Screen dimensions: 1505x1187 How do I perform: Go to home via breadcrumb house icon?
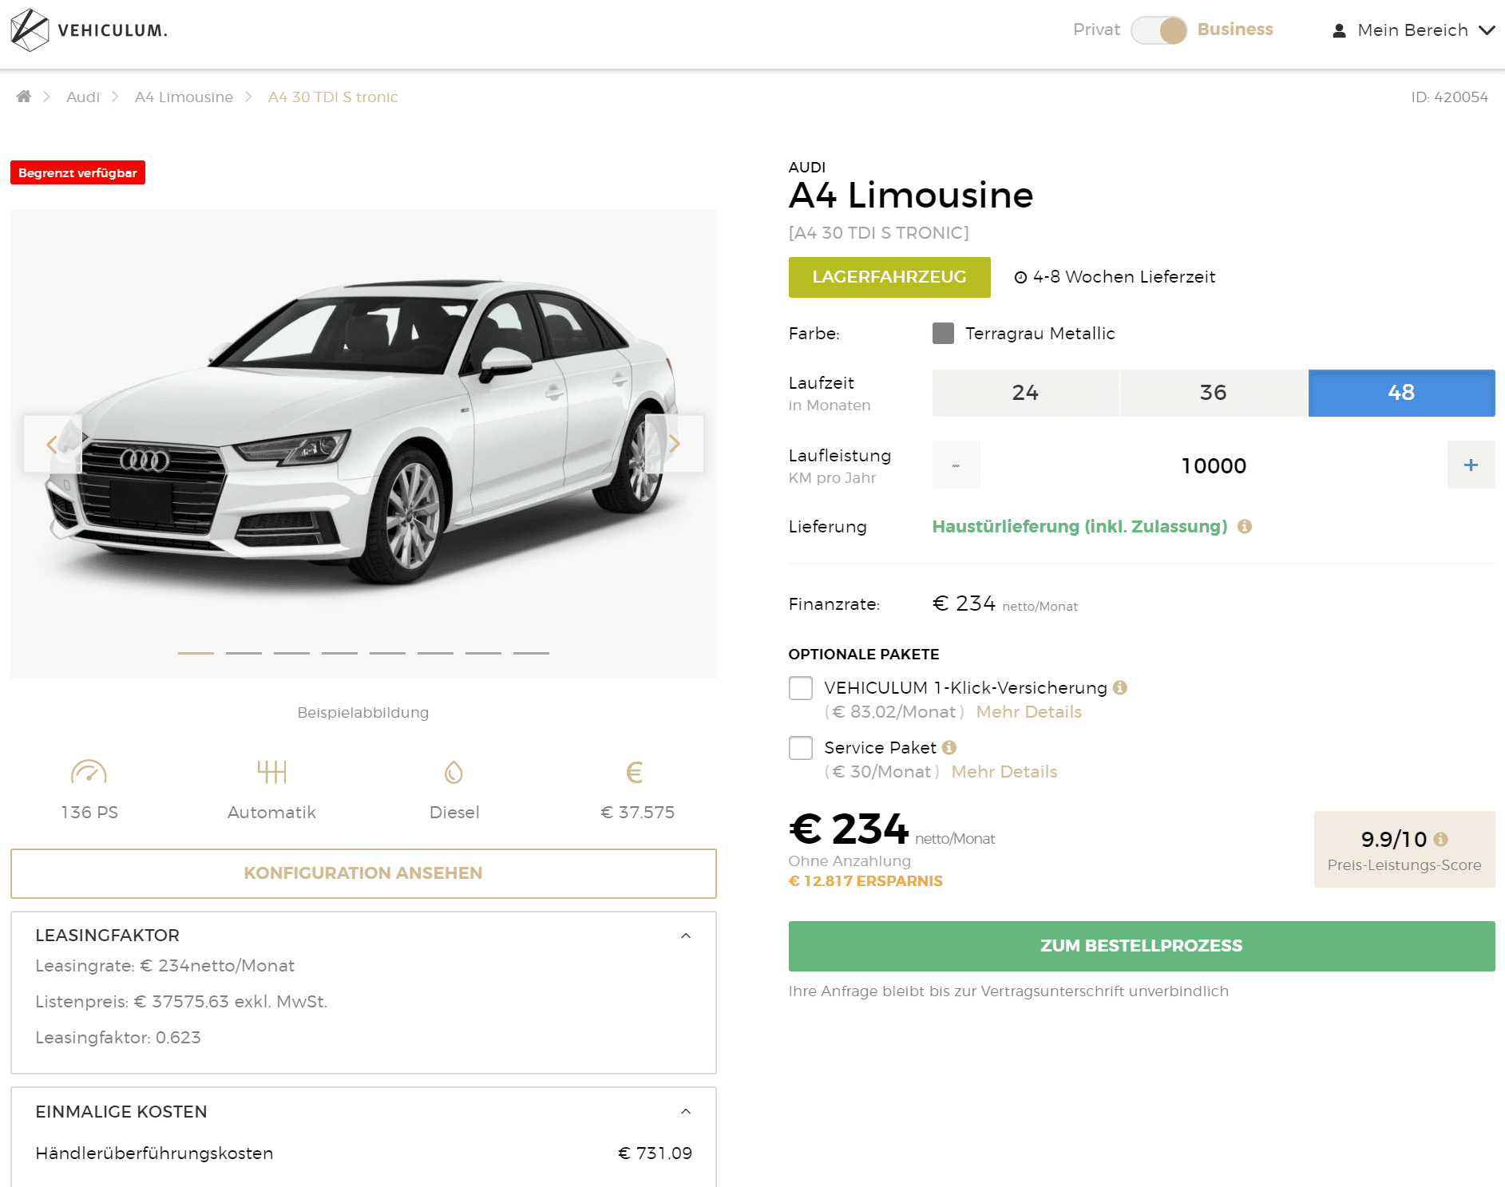click(24, 97)
